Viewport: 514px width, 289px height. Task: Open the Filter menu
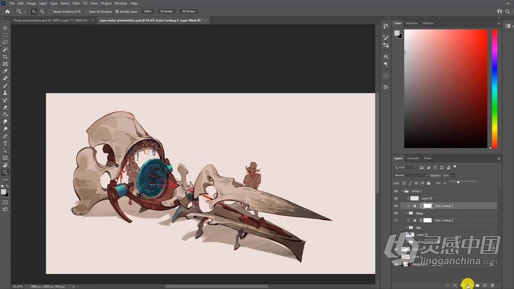[76, 3]
